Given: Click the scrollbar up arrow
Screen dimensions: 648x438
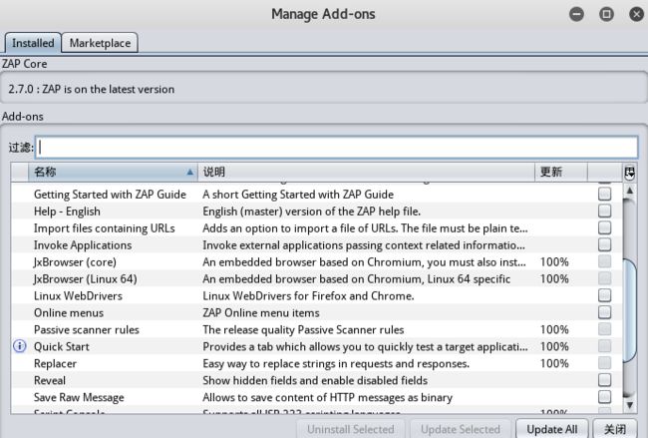Looking at the screenshot, I should [x=629, y=191].
